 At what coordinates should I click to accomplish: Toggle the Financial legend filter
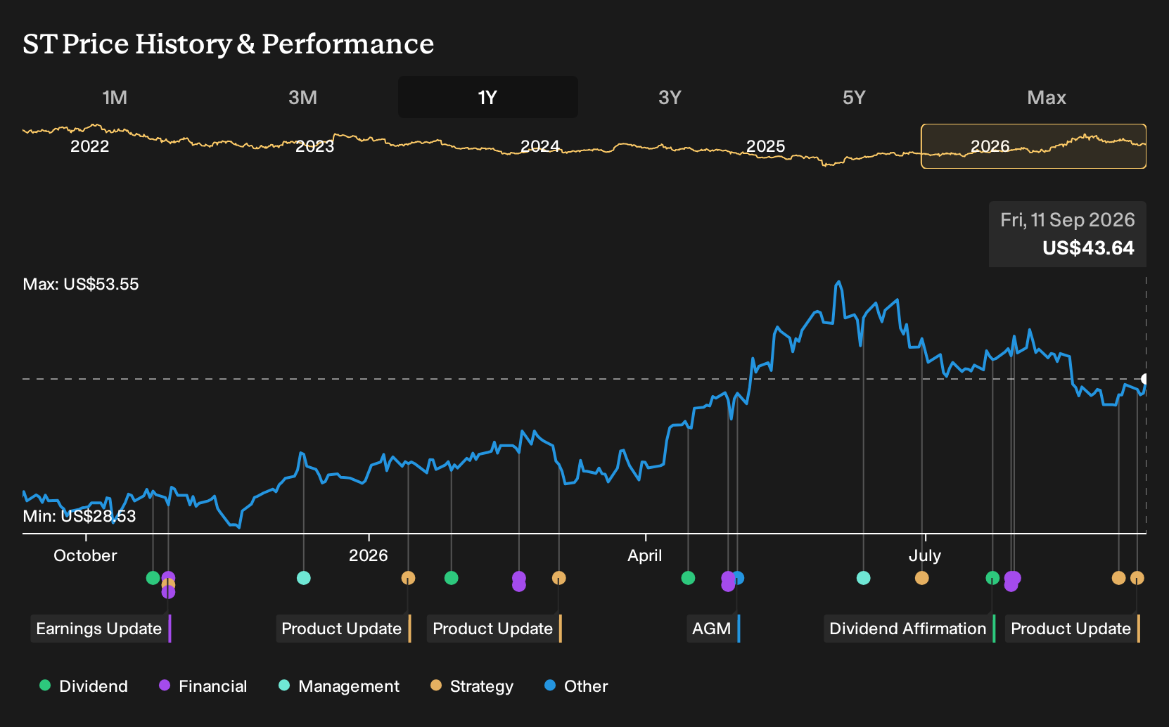coord(203,686)
